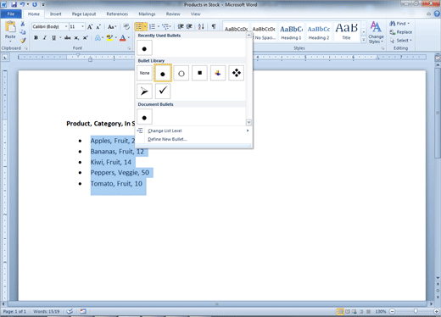Apply the Heading 1 style

click(291, 32)
